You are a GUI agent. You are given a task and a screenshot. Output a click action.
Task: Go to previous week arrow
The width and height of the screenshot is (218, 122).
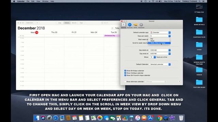click(112, 28)
